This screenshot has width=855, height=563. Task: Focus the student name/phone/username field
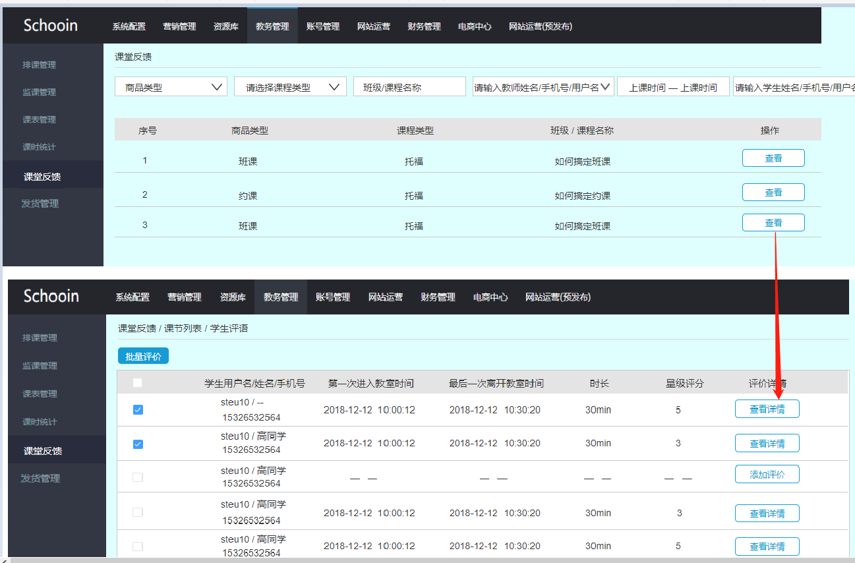coord(794,87)
